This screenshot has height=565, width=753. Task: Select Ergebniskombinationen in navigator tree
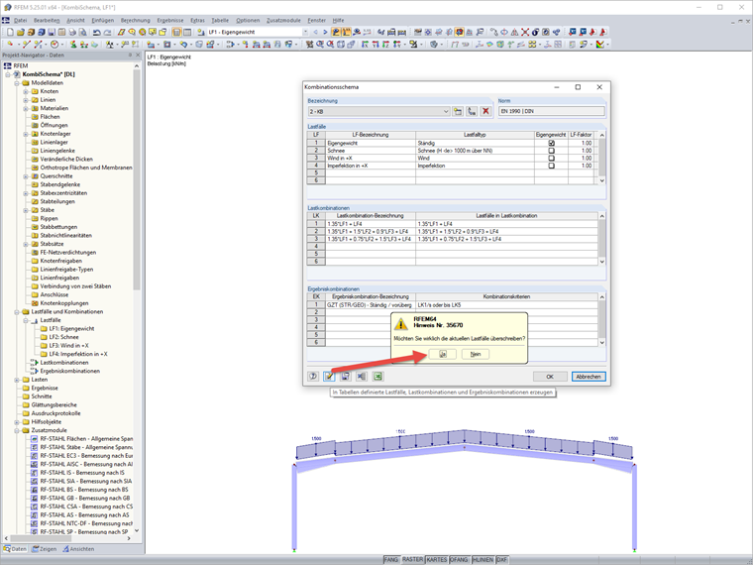click(x=69, y=371)
